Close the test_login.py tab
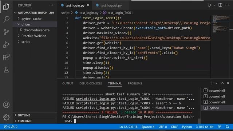The height and width of the screenshot is (131, 233). (88, 5)
